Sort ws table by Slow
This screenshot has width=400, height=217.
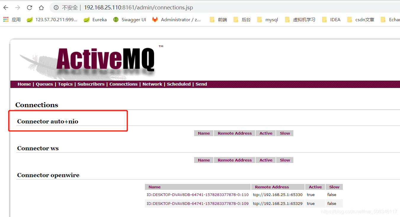coord(285,160)
